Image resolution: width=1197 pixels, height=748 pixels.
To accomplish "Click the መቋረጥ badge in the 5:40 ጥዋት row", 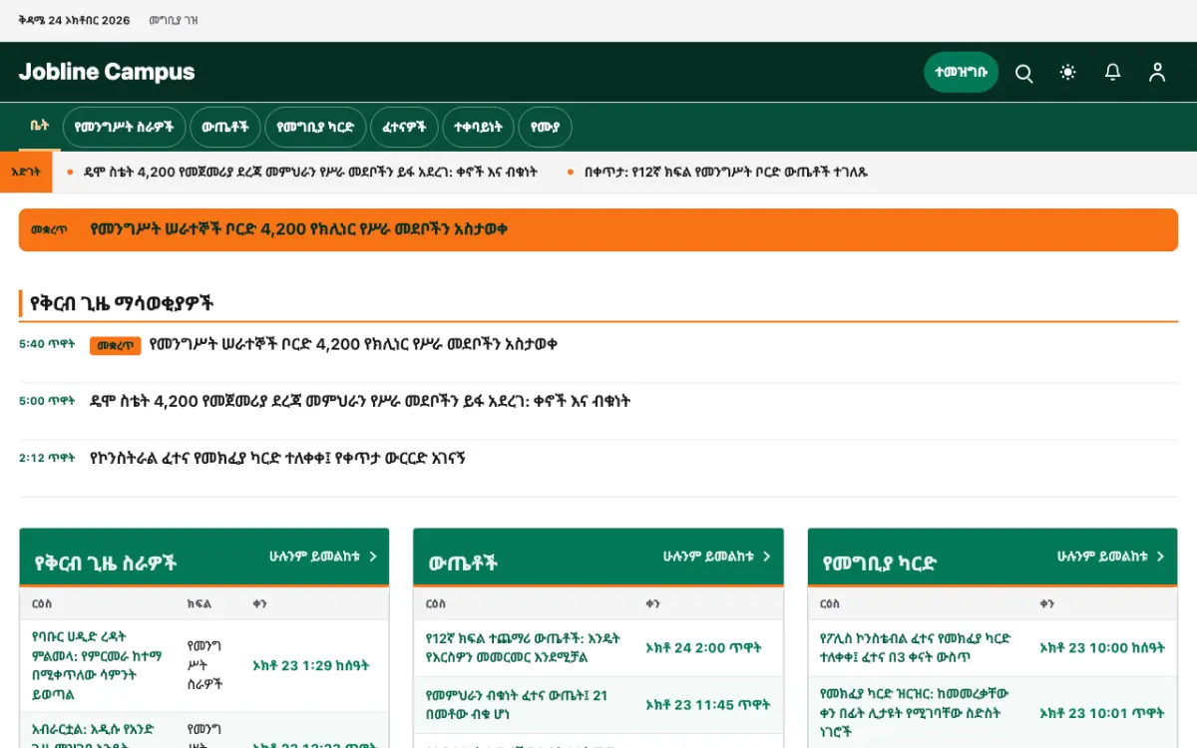I will pyautogui.click(x=116, y=345).
